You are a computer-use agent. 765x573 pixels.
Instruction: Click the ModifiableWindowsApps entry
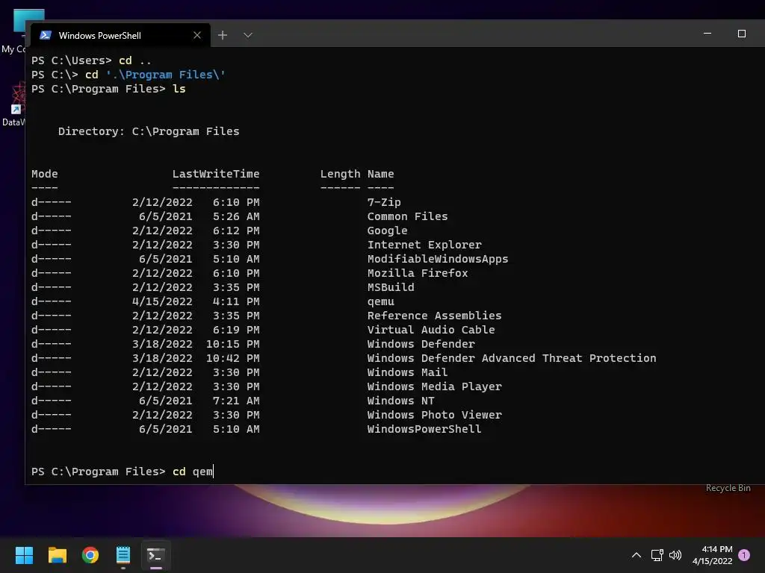click(x=438, y=259)
